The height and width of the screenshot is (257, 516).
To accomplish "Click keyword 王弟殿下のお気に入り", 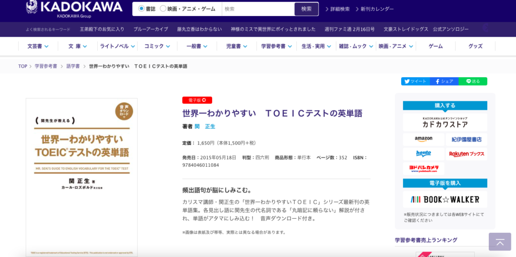I will click(x=102, y=29).
